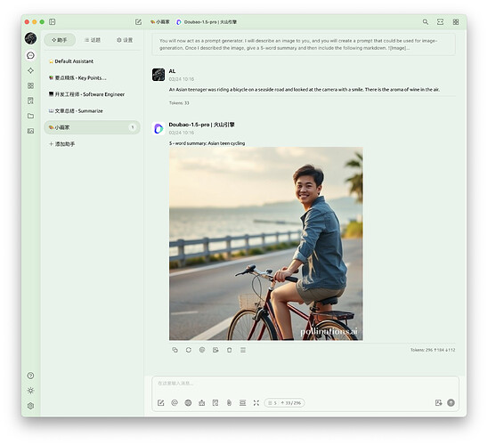Switch to the 设置 settings tab
488x445 pixels.
125,40
